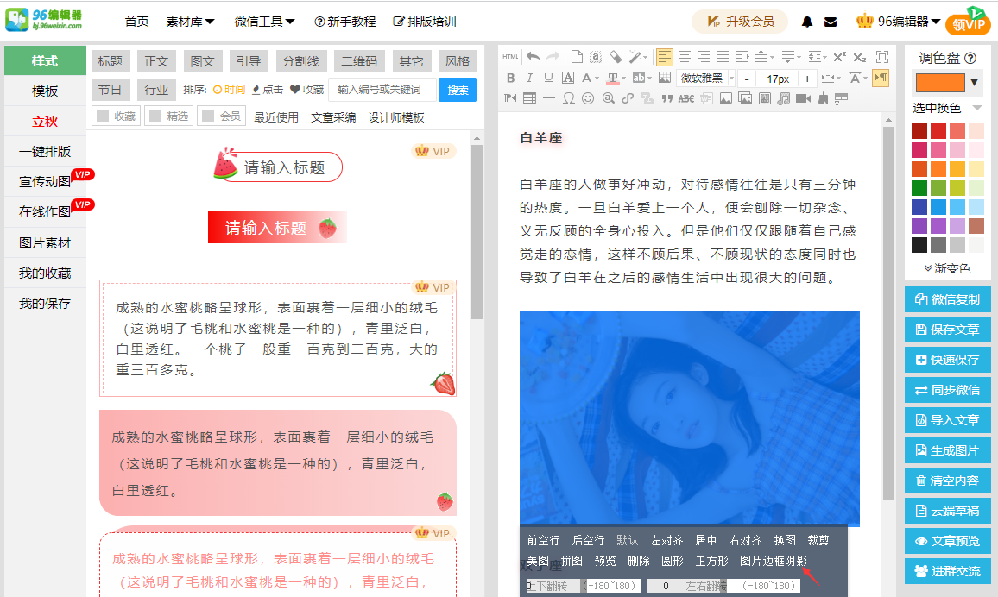Switch to the 分割线 style tab
The image size is (998, 597).
[x=301, y=61]
